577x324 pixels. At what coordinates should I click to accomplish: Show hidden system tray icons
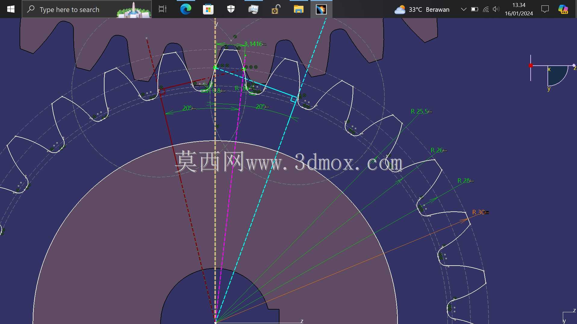[464, 9]
